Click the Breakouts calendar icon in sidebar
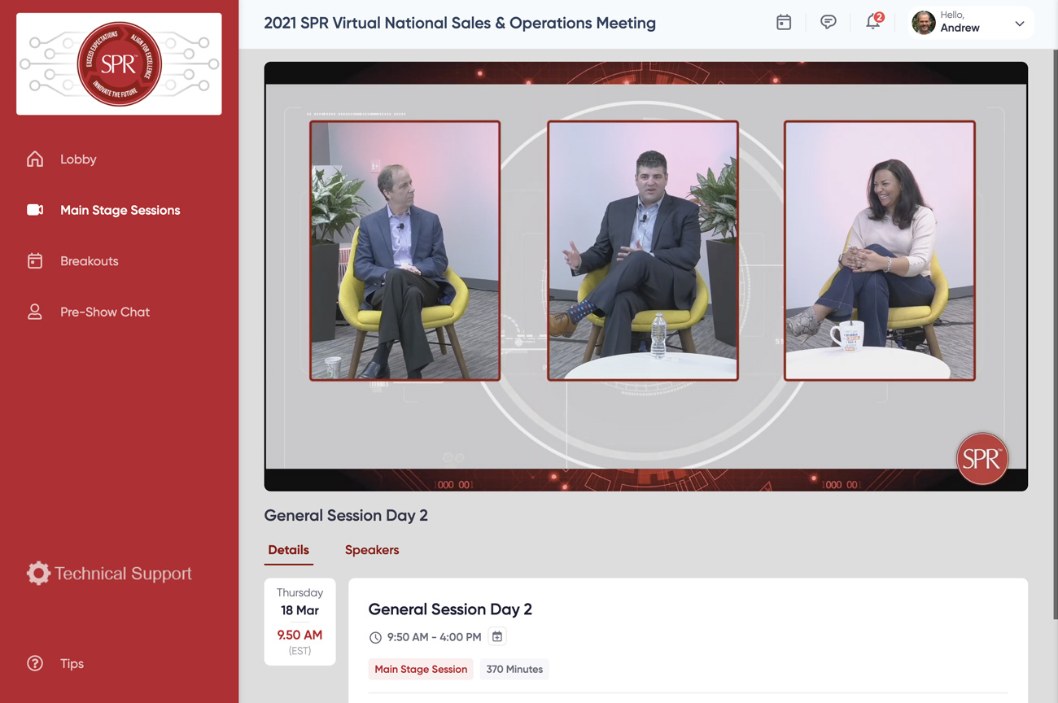Image resolution: width=1058 pixels, height=703 pixels. pyautogui.click(x=35, y=261)
